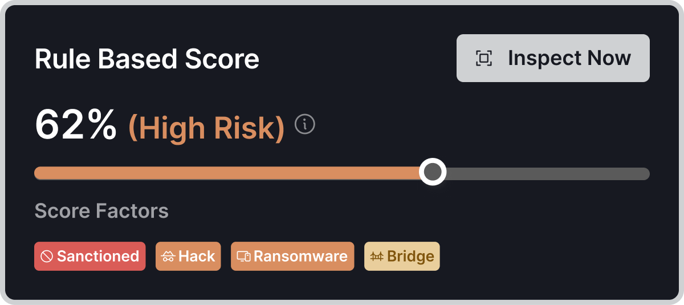Click the prohibited-circle icon in Sanctioned tag

click(47, 257)
